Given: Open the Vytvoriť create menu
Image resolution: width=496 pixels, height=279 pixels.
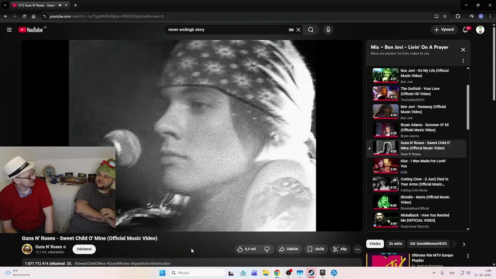Looking at the screenshot, I should (x=444, y=30).
